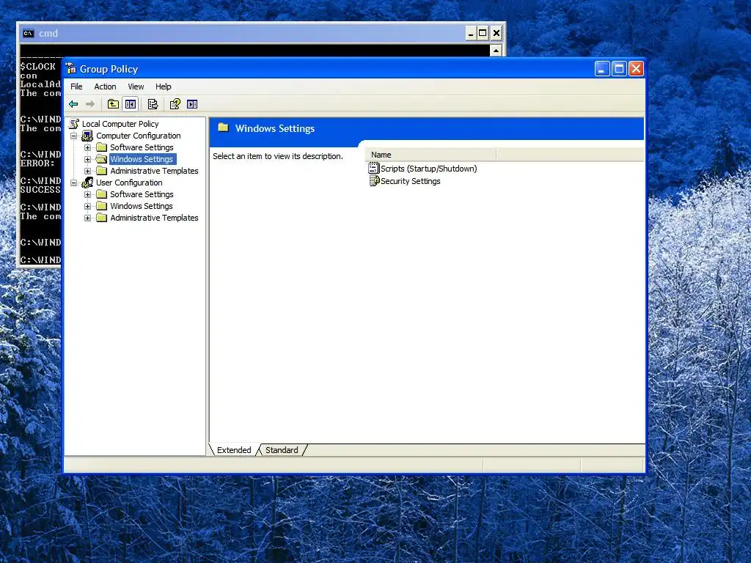Collapse the Computer Configuration node
The height and width of the screenshot is (563, 751).
pyautogui.click(x=74, y=136)
